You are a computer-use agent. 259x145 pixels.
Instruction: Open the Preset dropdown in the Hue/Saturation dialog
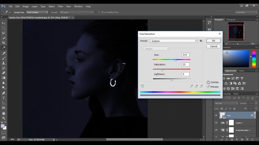[x=174, y=41]
